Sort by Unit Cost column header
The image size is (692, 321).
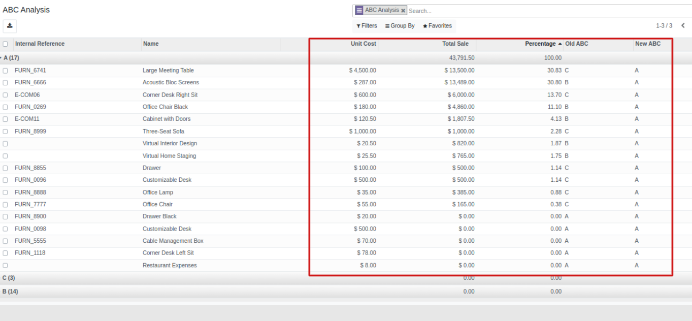[x=363, y=44]
